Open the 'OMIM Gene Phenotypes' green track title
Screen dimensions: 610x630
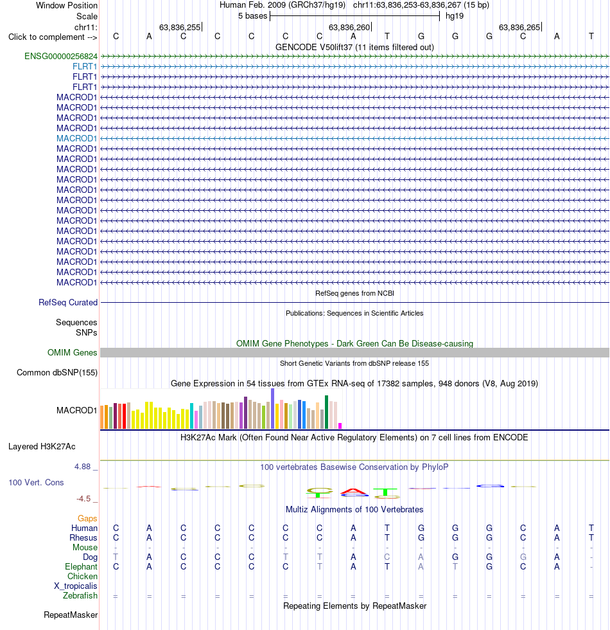click(x=354, y=343)
